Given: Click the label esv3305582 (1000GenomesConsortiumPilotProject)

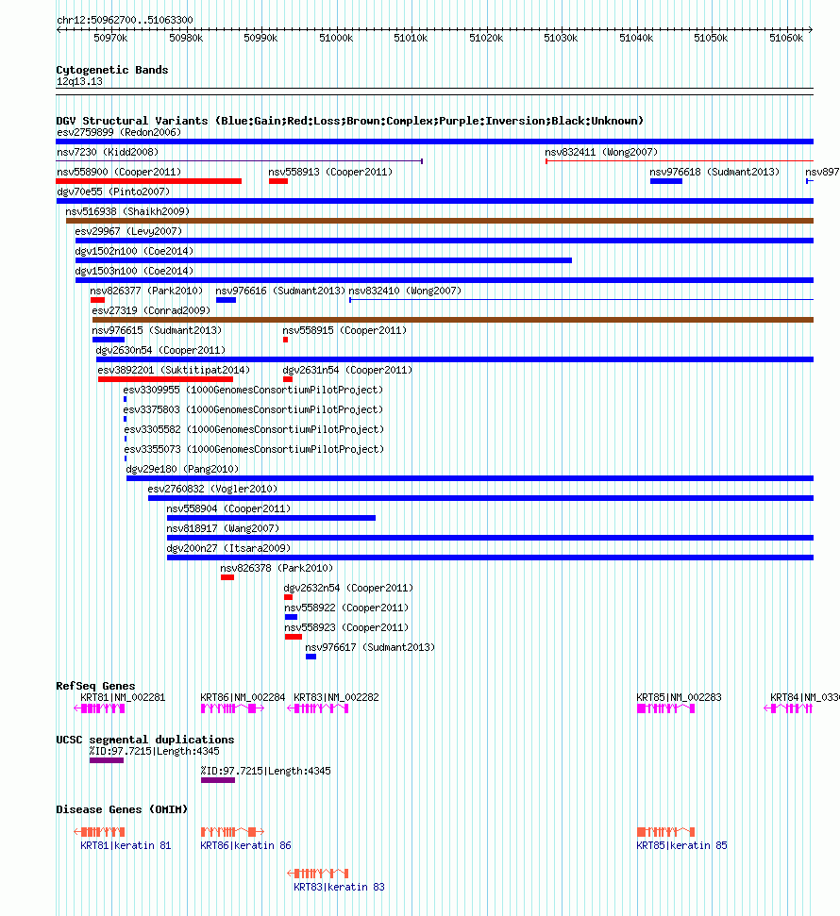Looking at the screenshot, I should pos(254,429).
